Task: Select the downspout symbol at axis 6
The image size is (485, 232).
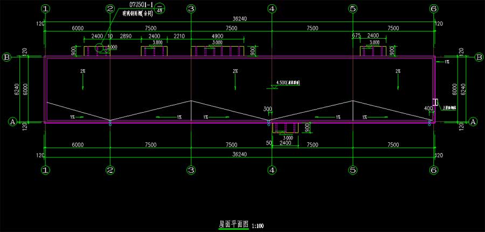Action: coord(429,123)
